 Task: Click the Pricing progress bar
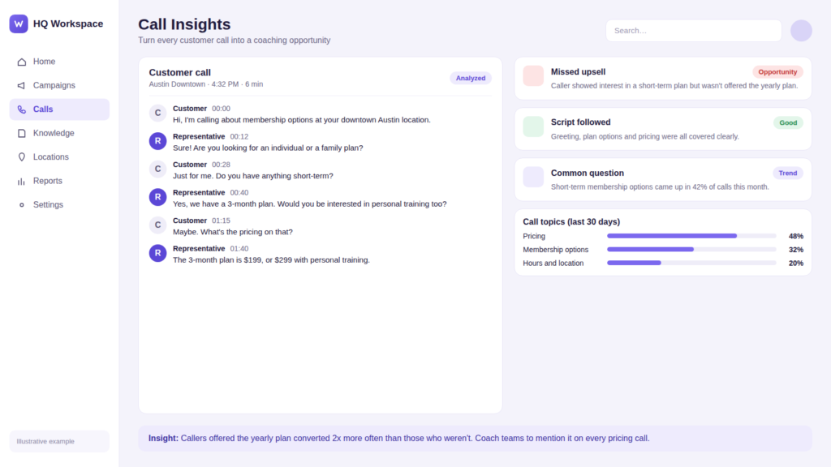(691, 236)
